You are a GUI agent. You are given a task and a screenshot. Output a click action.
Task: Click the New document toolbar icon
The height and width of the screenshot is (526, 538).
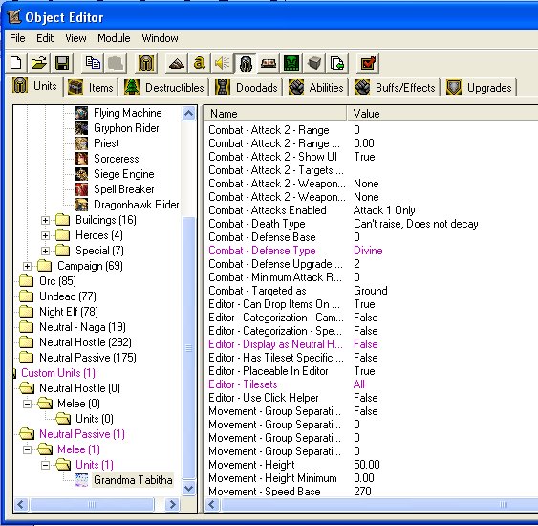(16, 63)
